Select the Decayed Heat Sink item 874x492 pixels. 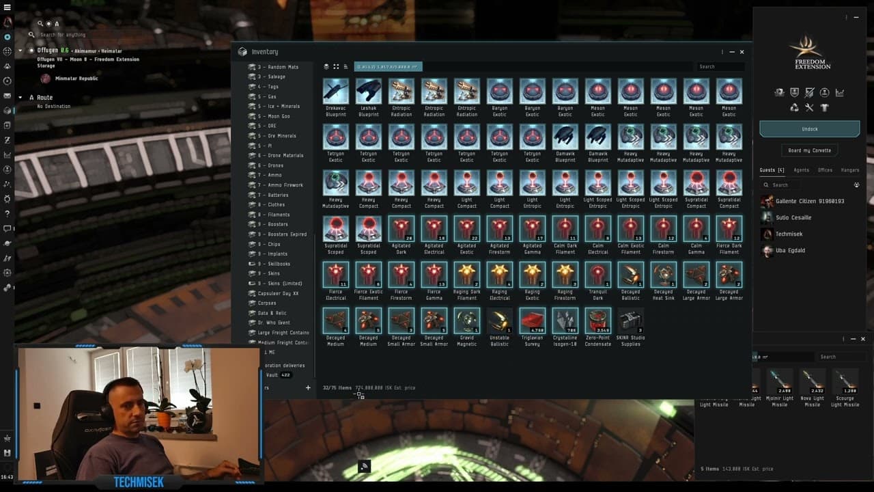664,282
